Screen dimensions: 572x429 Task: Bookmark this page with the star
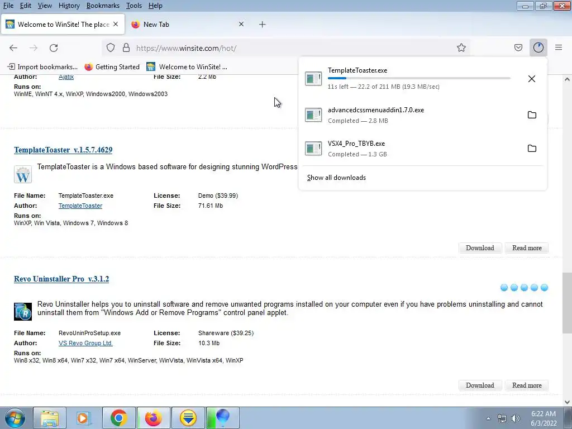click(x=461, y=48)
